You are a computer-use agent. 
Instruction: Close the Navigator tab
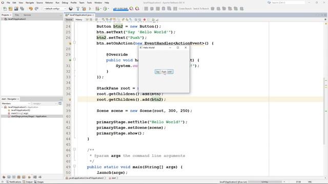[x=18, y=99]
